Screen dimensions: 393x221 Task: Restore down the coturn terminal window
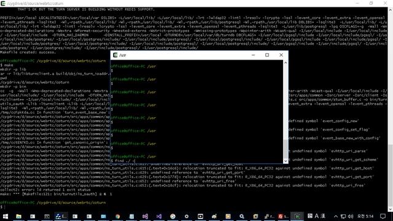tap(371, 3)
